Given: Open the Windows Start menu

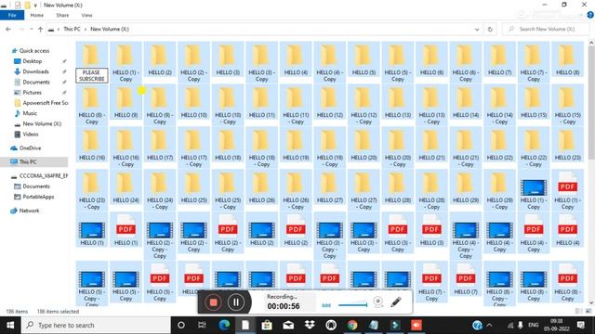Looking at the screenshot, I should [x=10, y=325].
